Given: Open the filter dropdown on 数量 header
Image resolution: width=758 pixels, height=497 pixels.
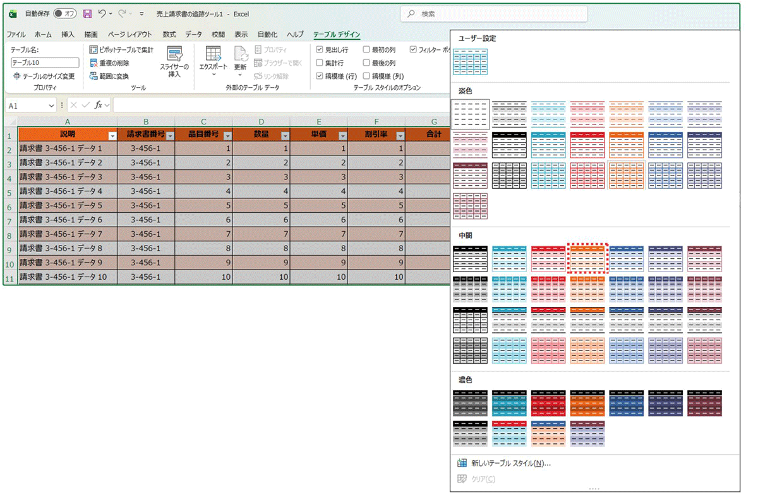Looking at the screenshot, I should point(285,135).
